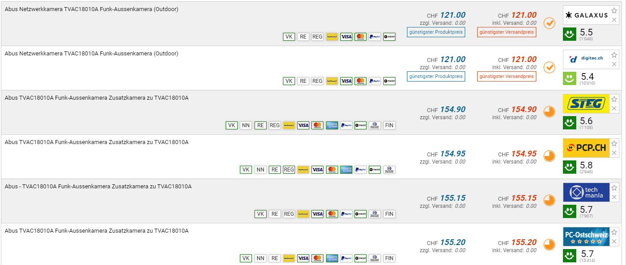Open the "Abus - TVAC18010A Funk-Aussenkamera" offer title
626x265 pixels.
point(98,187)
